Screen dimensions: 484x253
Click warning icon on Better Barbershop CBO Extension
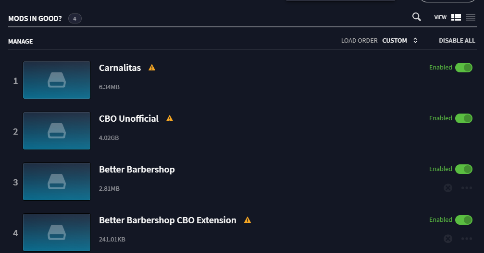[x=248, y=220]
